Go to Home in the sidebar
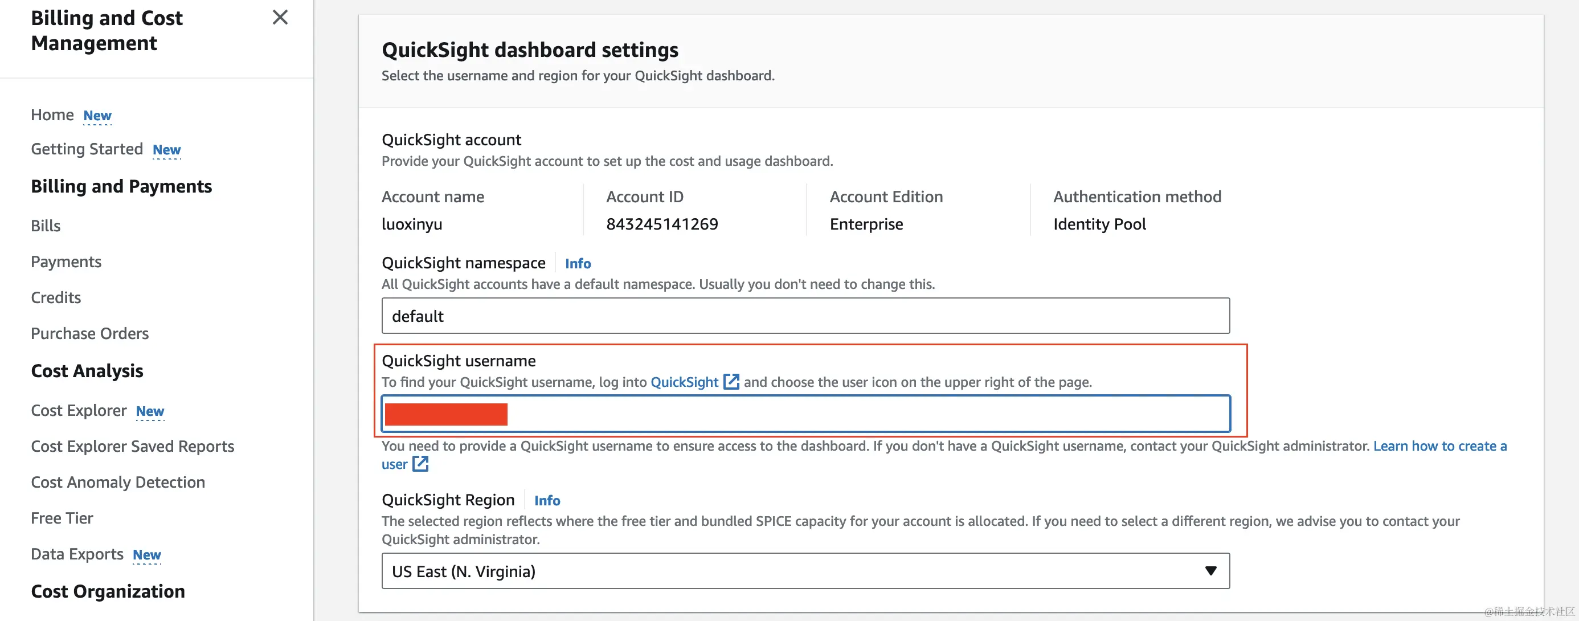1579x621 pixels. point(52,115)
